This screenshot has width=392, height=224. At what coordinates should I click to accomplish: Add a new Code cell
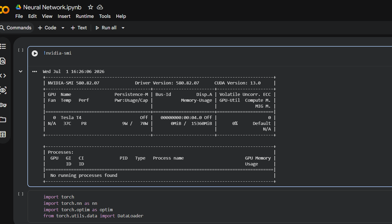click(47, 28)
